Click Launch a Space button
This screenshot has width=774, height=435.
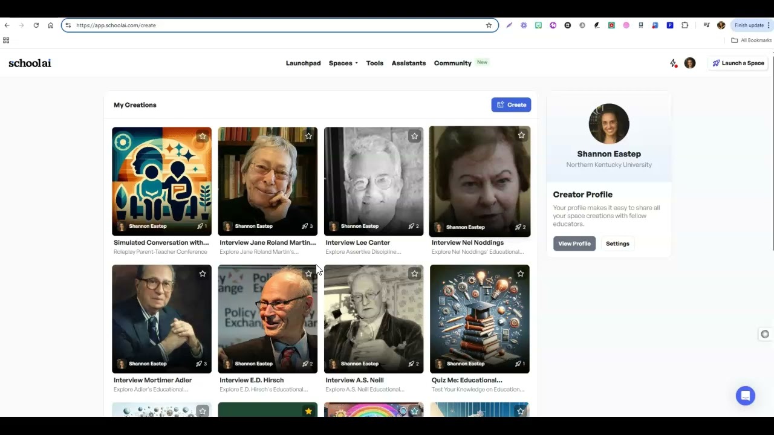(x=738, y=63)
